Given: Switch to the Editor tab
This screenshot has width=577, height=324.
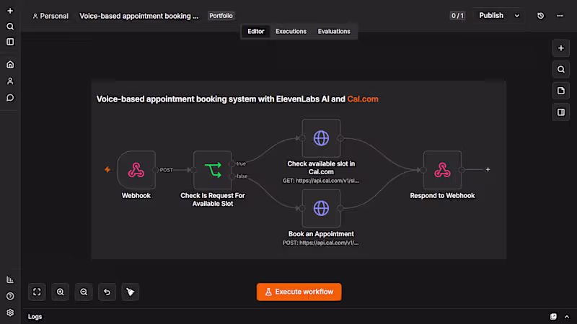Looking at the screenshot, I should pos(256,31).
